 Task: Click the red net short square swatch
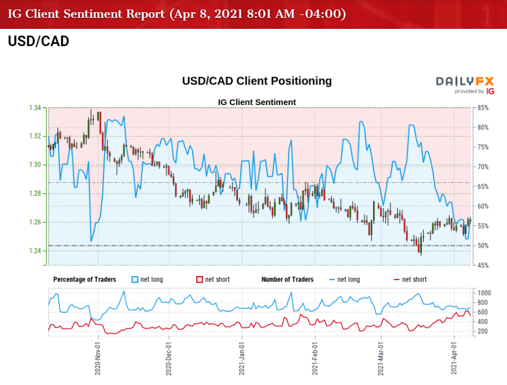tap(200, 279)
